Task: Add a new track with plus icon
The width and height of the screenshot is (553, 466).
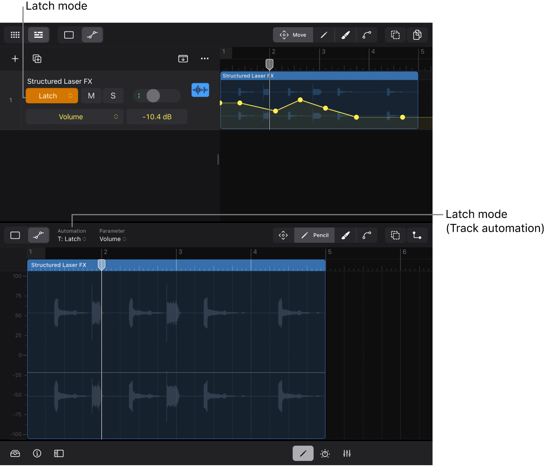Action: (x=15, y=59)
